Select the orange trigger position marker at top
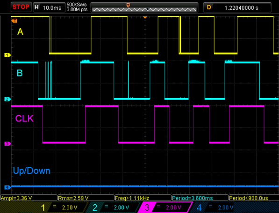Viewport: 279px width, 213px height. click(145, 17)
